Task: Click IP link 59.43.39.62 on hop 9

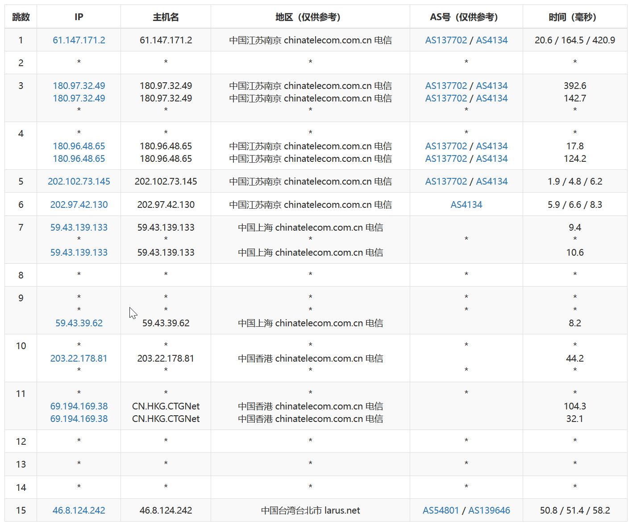Action: click(79, 323)
